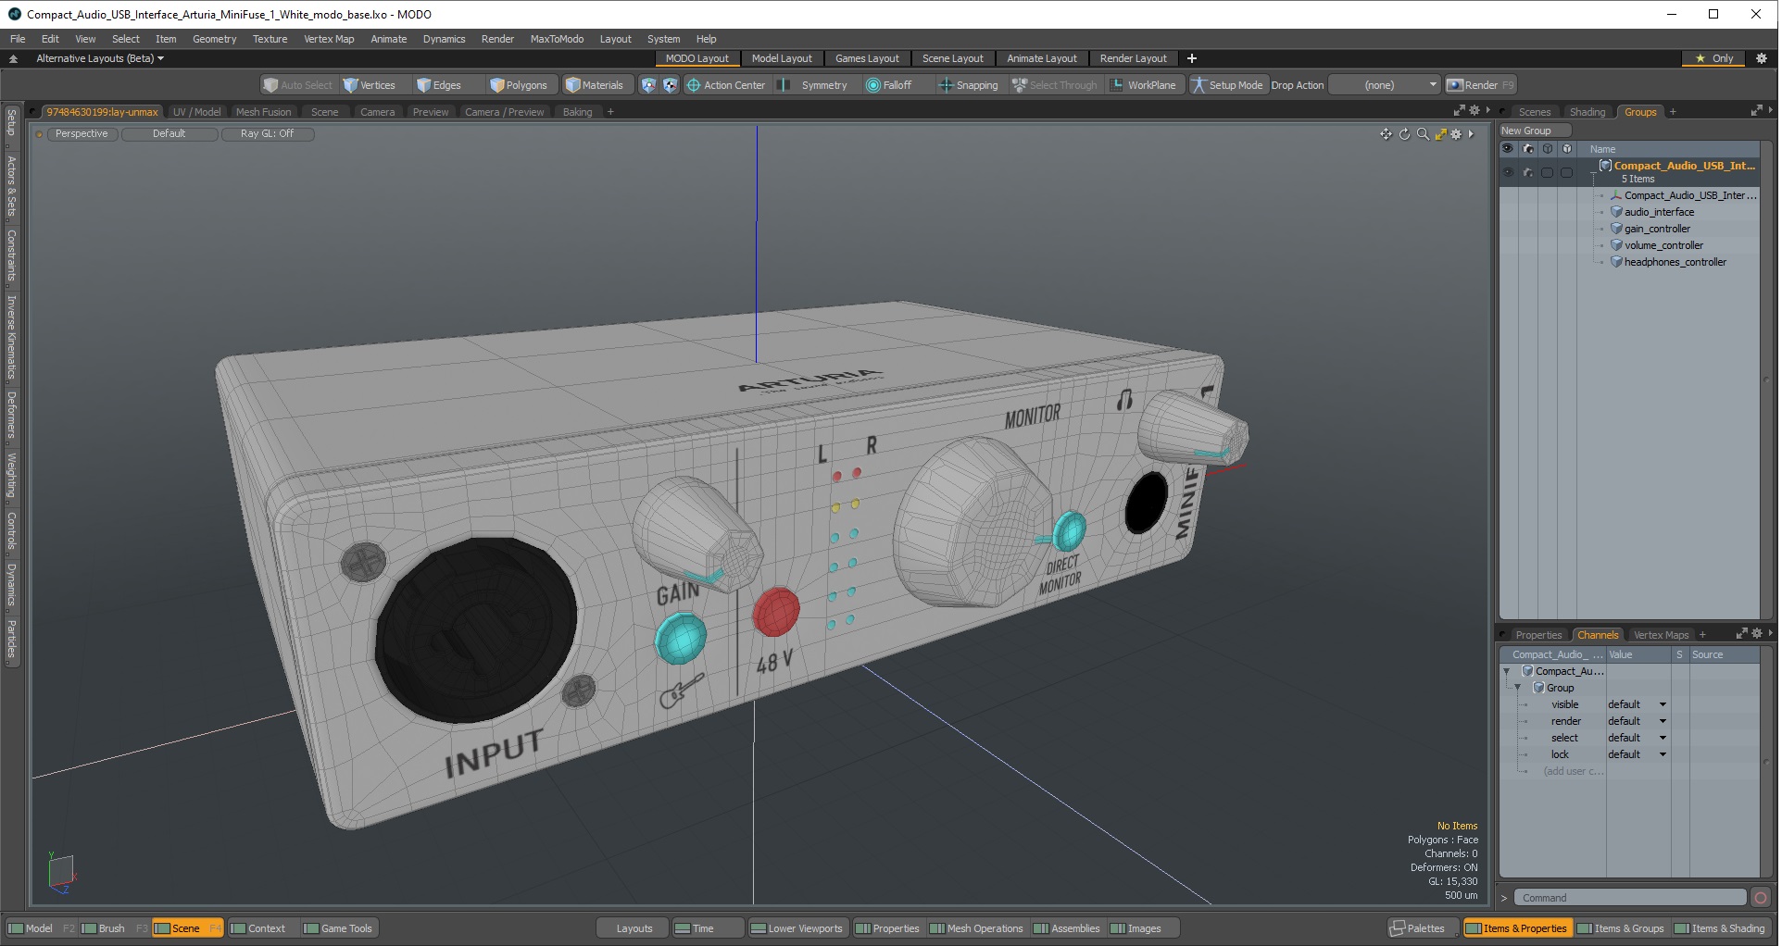Open the Perspective view type dropdown
This screenshot has height=946, width=1782.
(x=82, y=134)
